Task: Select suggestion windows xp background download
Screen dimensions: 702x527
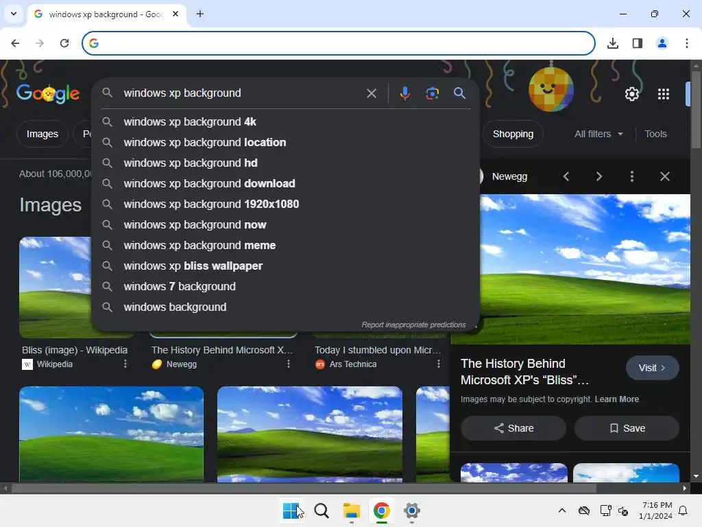Action: pyautogui.click(x=286, y=184)
